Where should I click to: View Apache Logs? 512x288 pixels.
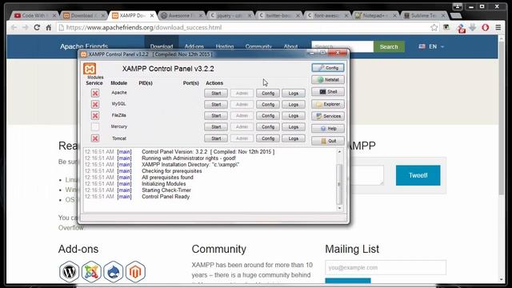pyautogui.click(x=294, y=94)
